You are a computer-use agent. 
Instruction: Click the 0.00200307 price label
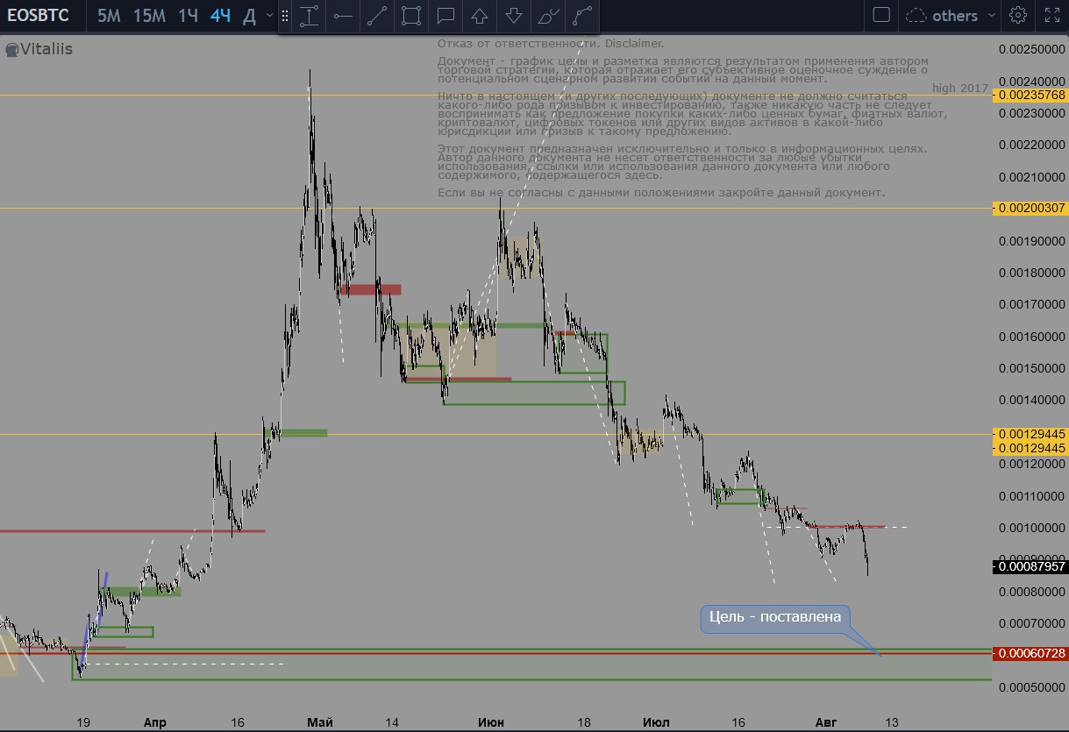click(1030, 208)
